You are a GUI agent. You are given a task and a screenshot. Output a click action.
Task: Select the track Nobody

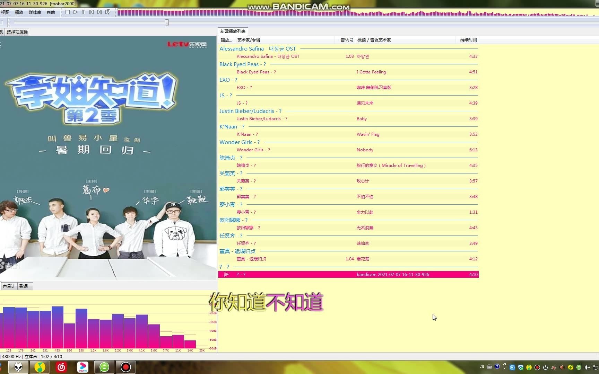[348, 150]
